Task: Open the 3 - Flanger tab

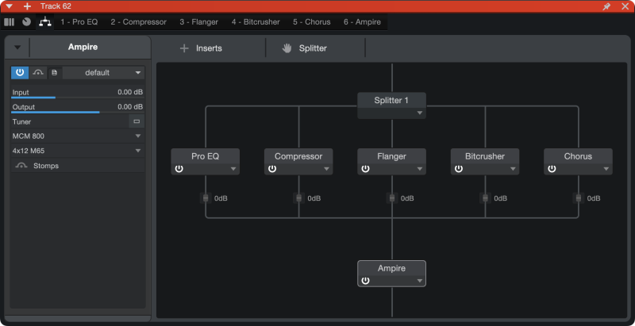Action: tap(199, 22)
